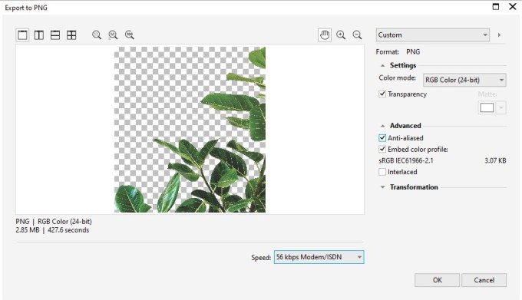This screenshot has width=522, height=300.
Task: Maximize the Export to PNG dialog
Action: (x=496, y=7)
